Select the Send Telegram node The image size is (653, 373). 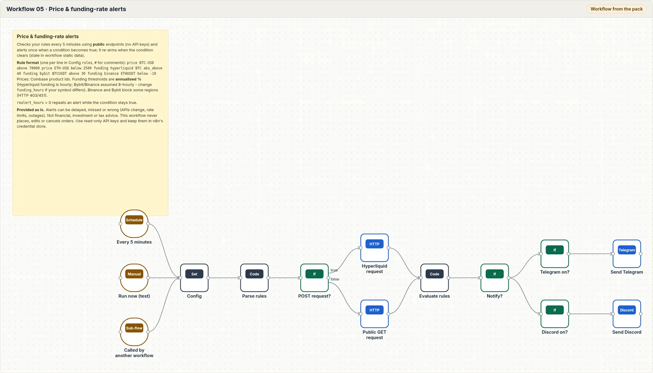point(627,254)
